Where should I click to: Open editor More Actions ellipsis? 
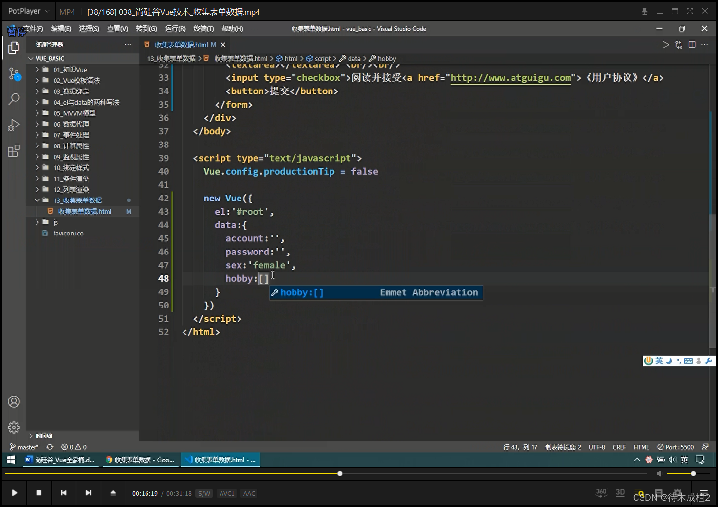(704, 45)
